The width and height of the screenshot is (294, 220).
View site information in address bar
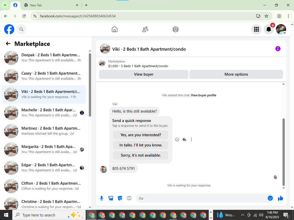(35, 16)
